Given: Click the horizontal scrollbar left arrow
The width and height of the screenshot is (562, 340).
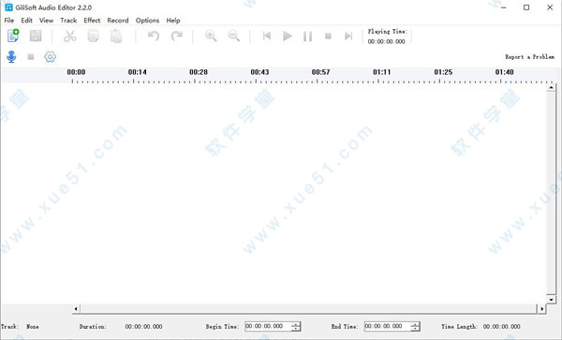Looking at the screenshot, I should [x=76, y=309].
